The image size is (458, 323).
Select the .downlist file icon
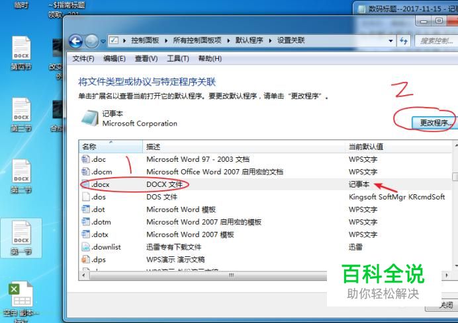click(85, 247)
